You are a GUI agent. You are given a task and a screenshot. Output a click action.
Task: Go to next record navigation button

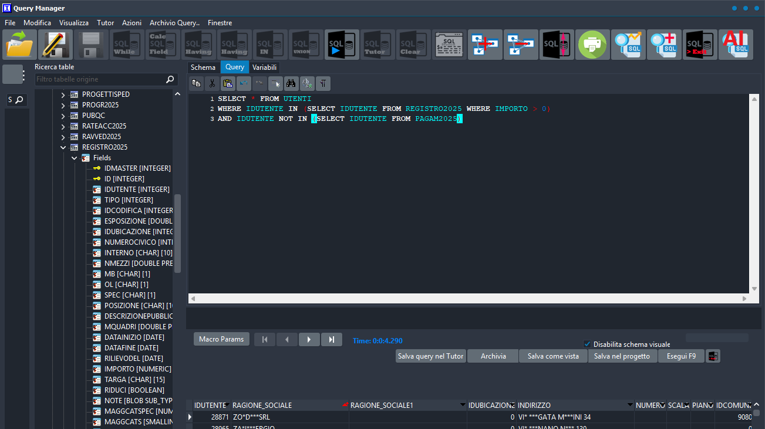point(309,339)
